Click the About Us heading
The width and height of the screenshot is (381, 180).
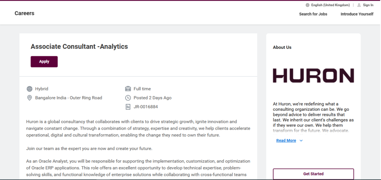282,47
